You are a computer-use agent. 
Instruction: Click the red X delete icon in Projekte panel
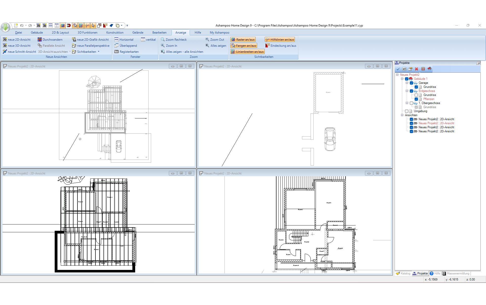pyautogui.click(x=416, y=69)
